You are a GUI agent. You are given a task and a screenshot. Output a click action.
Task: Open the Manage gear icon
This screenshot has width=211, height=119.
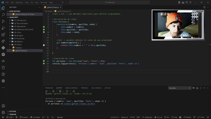click(x=3, y=112)
